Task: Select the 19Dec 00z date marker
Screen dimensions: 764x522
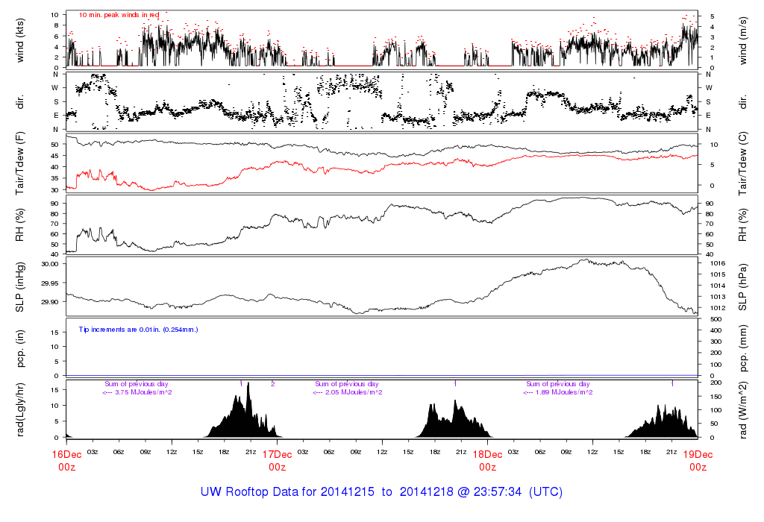Action: [x=698, y=460]
